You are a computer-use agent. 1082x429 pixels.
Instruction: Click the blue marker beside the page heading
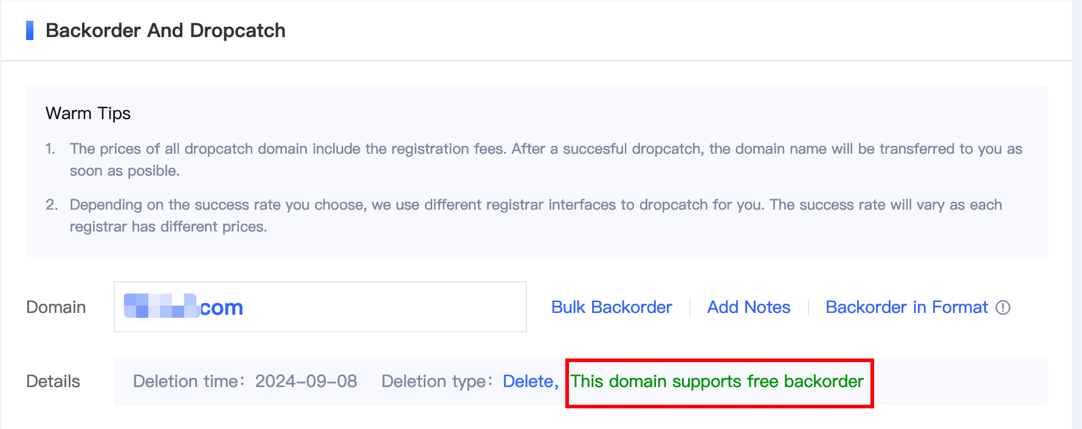[30, 30]
